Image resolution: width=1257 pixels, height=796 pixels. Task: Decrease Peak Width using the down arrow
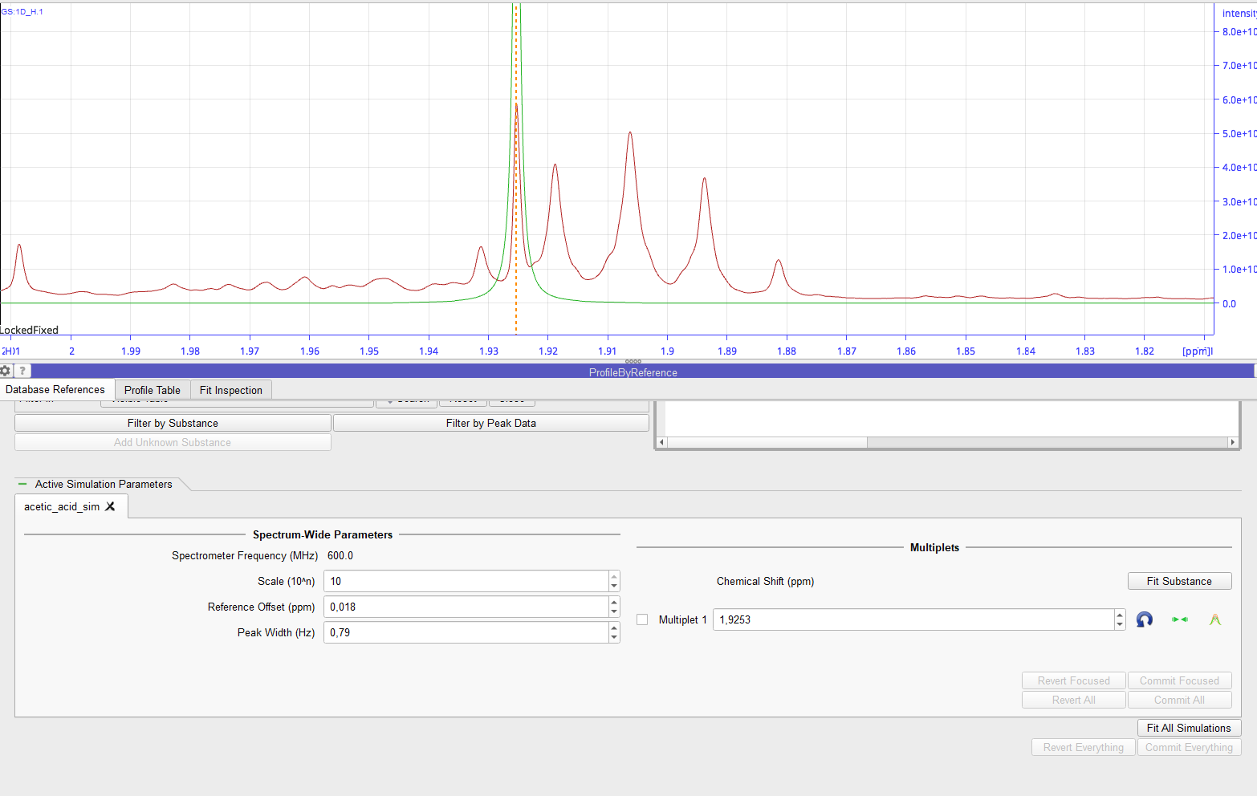pos(614,637)
